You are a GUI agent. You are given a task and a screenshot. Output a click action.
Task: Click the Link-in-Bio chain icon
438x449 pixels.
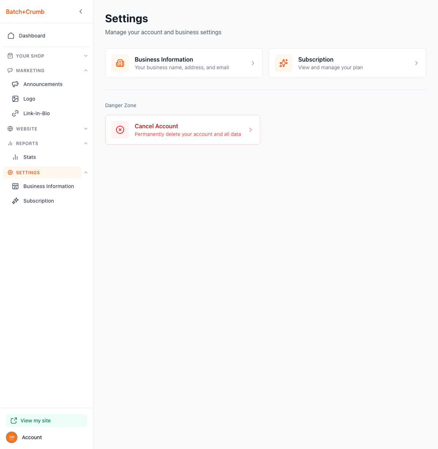click(15, 113)
